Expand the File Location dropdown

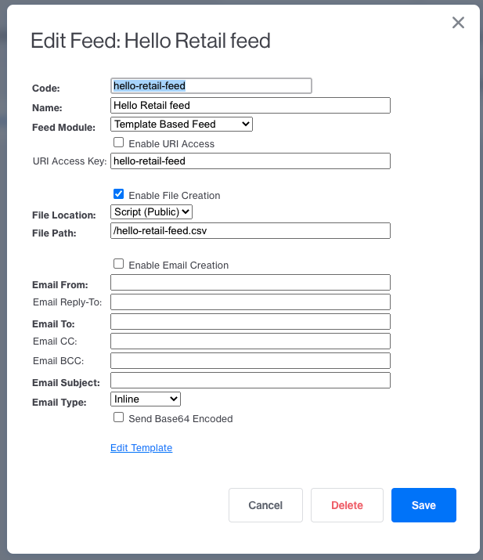pyautogui.click(x=152, y=211)
